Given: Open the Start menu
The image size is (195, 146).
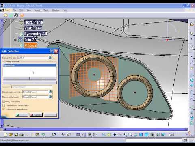Looking at the screenshot, I should click(x=7, y=10).
